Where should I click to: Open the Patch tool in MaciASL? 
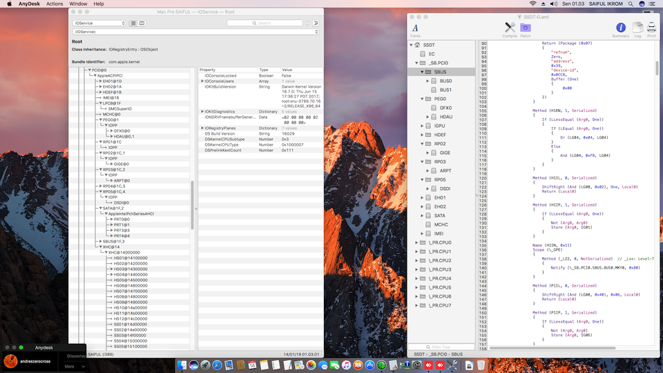[x=525, y=30]
